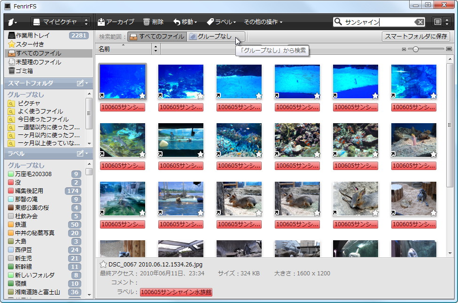Clear the search field with X button
This screenshot has width=458, height=303.
[419, 22]
